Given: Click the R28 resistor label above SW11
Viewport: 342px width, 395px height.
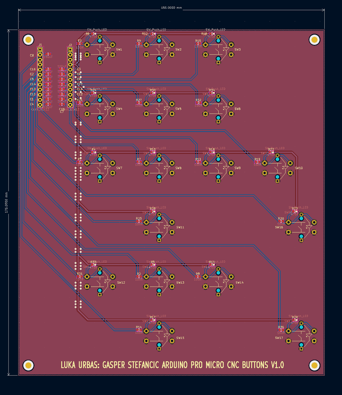Looking at the screenshot, I should tap(152, 208).
